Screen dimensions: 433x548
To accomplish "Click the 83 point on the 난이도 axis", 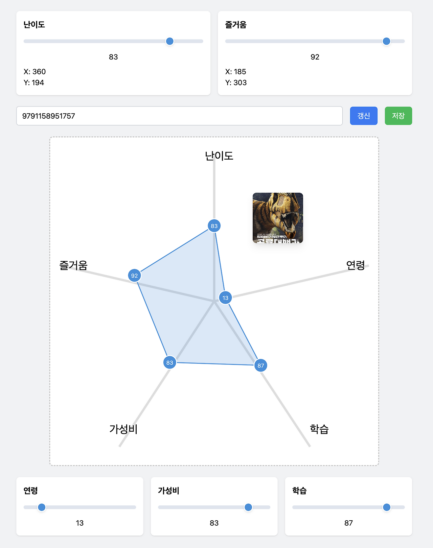I will pyautogui.click(x=214, y=225).
